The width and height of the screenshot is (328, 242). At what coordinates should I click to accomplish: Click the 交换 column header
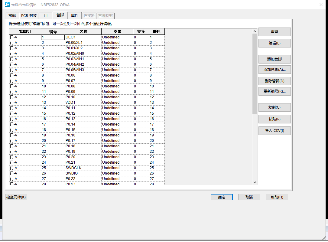point(141,31)
